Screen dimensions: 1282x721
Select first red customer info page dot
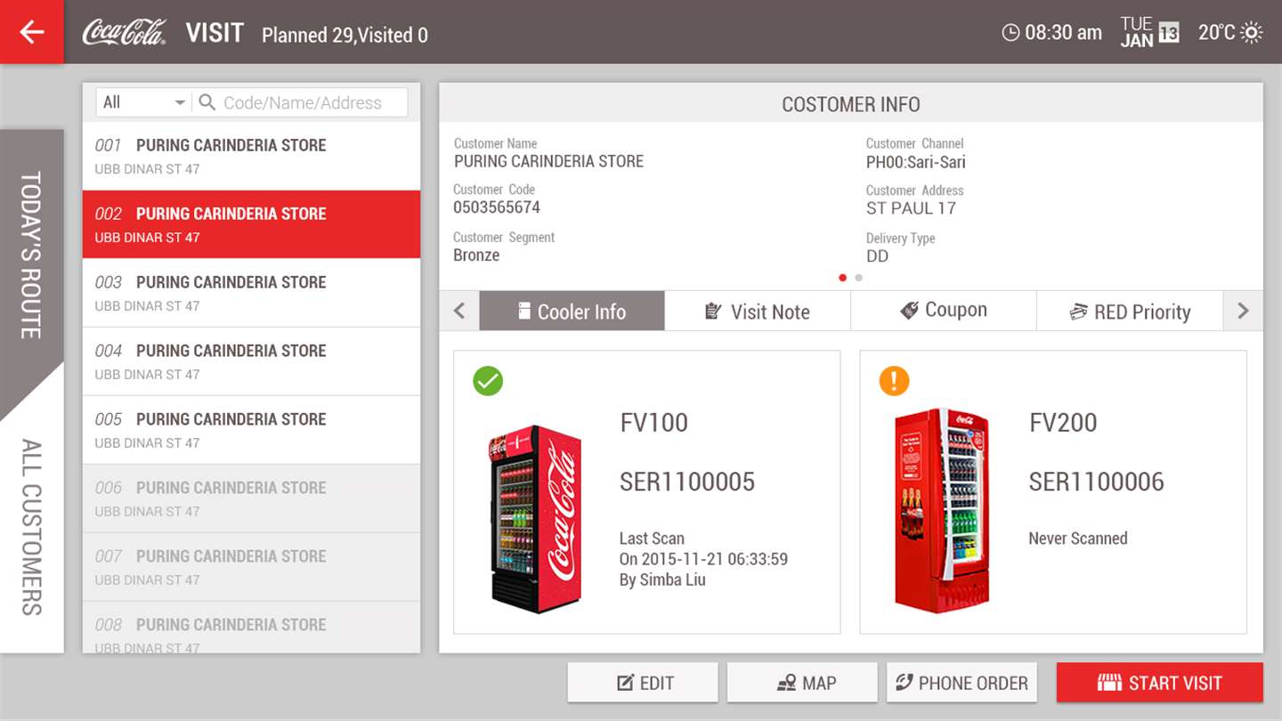842,278
